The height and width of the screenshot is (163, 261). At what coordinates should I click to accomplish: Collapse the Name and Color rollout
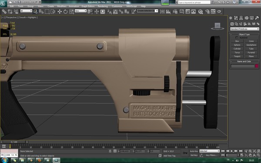pyautogui.click(x=244, y=61)
